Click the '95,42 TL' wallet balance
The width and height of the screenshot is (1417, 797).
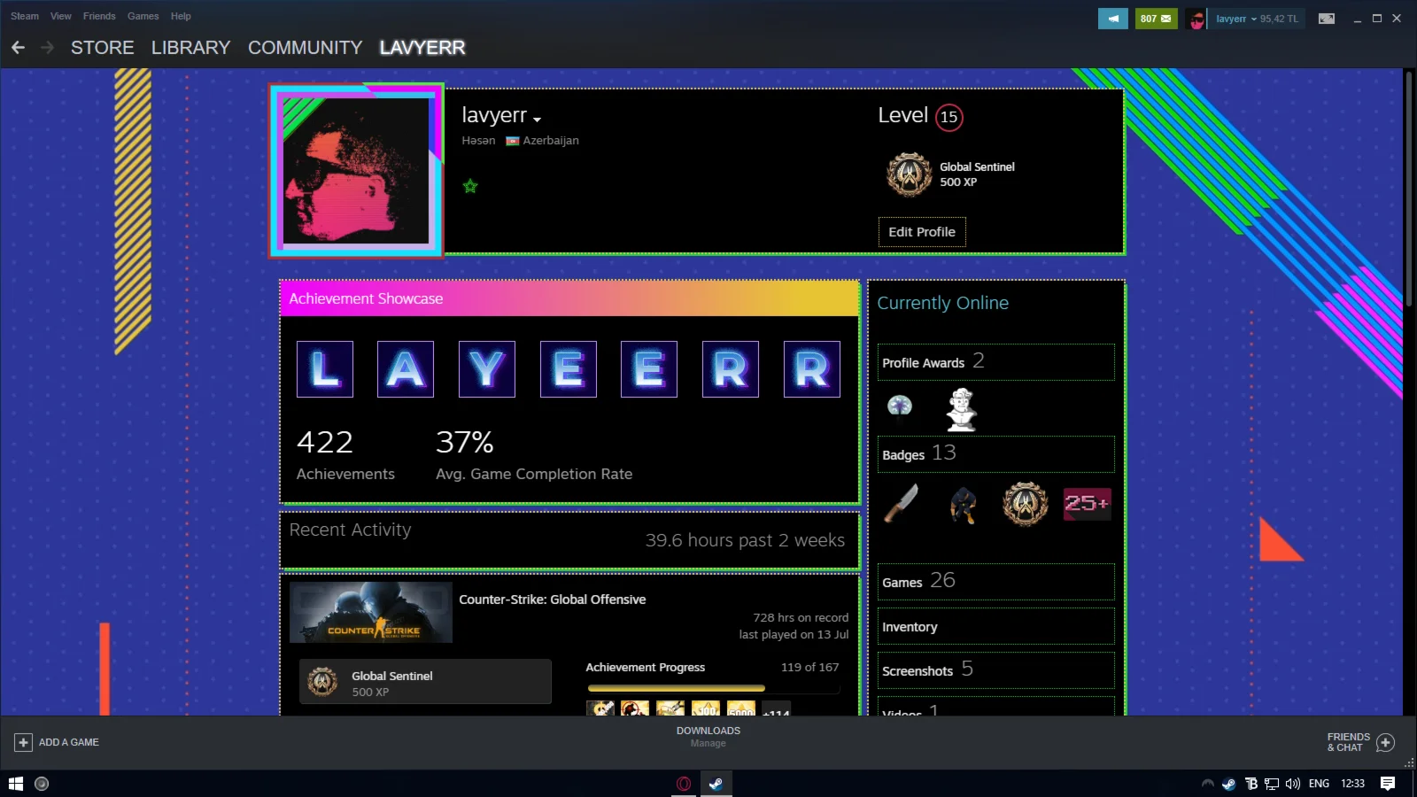(1279, 19)
